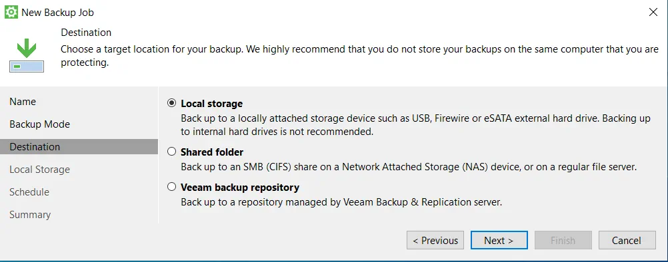The width and height of the screenshot is (668, 262).
Task: Select the highlighted Destination step
Action: tap(79, 147)
